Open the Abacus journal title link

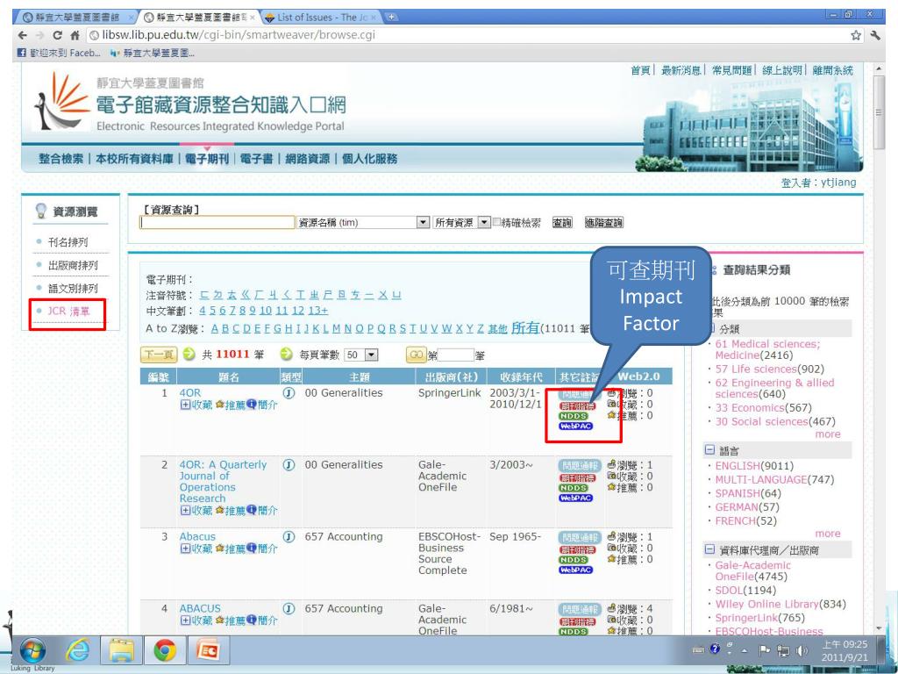pyautogui.click(x=197, y=536)
